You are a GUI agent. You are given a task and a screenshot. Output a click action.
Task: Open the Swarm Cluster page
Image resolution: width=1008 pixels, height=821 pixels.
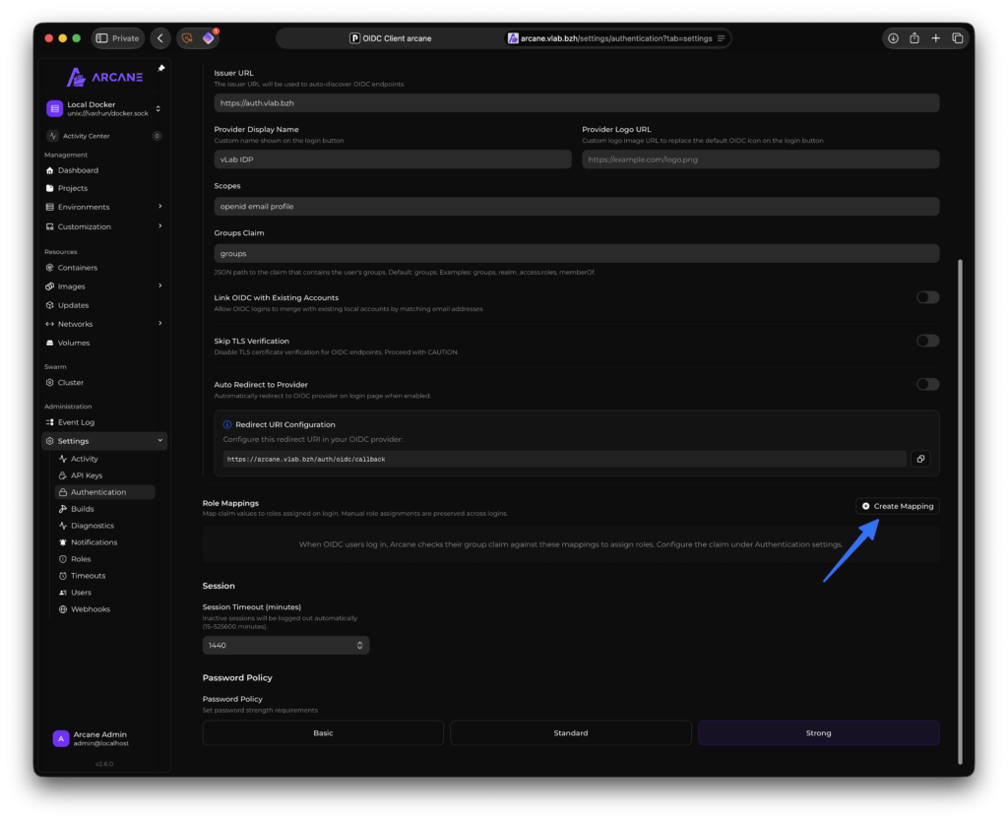(70, 383)
